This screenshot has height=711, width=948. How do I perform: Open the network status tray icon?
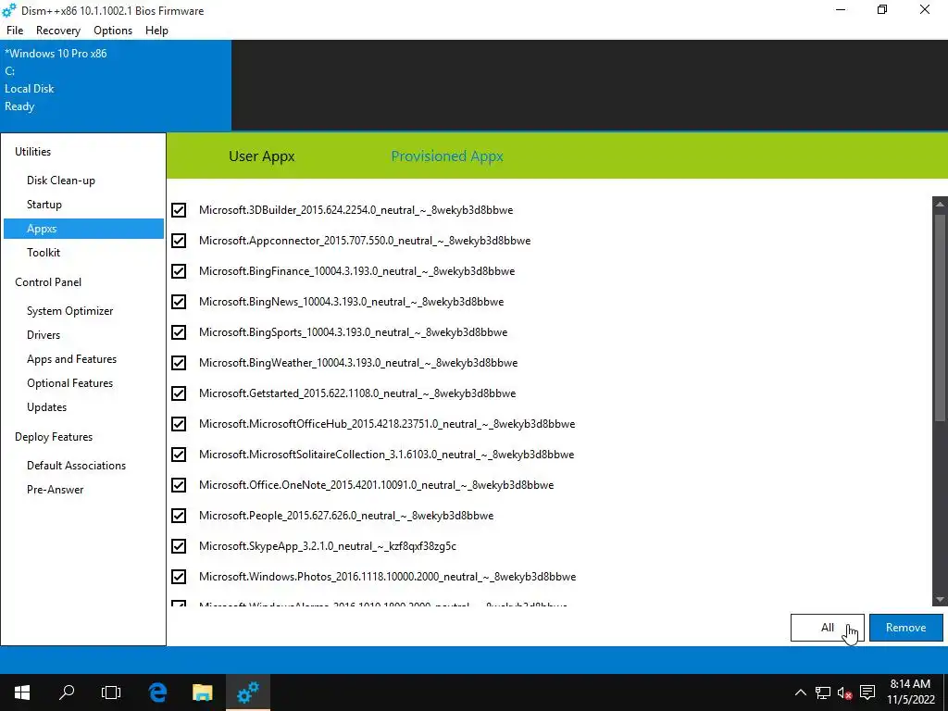pyautogui.click(x=822, y=692)
